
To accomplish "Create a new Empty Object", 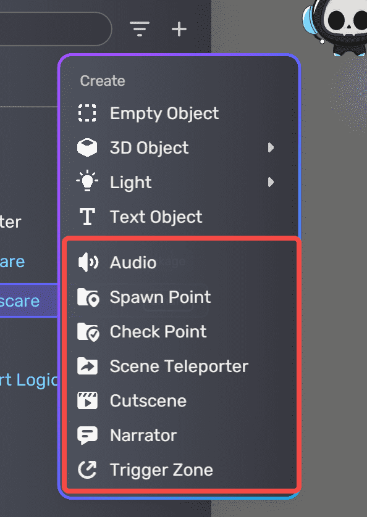I will 164,113.
